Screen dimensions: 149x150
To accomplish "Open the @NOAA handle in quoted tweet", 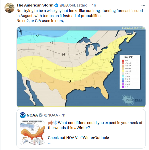I will point(51,115).
